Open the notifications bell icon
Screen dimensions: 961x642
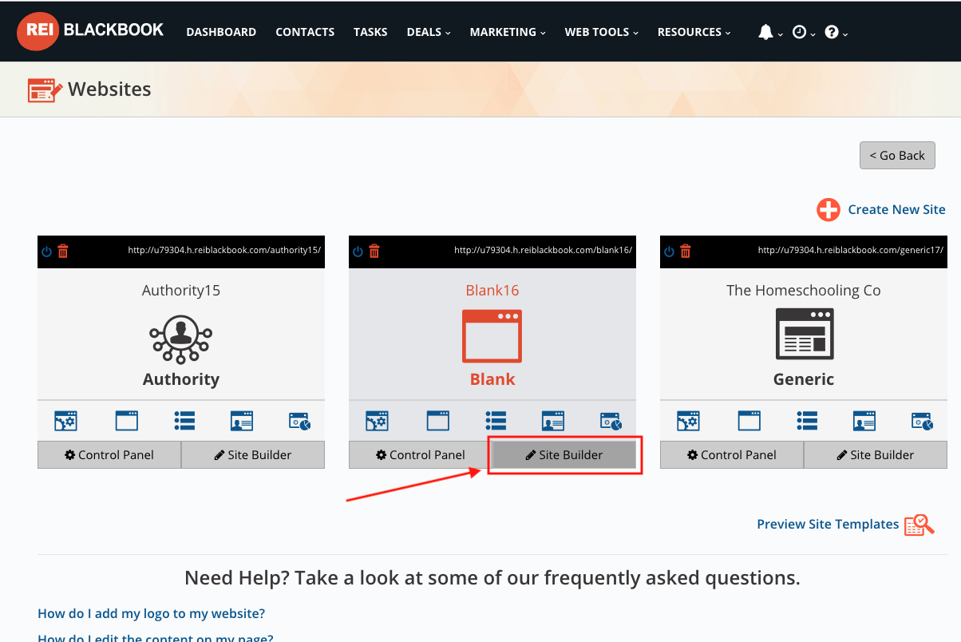765,32
